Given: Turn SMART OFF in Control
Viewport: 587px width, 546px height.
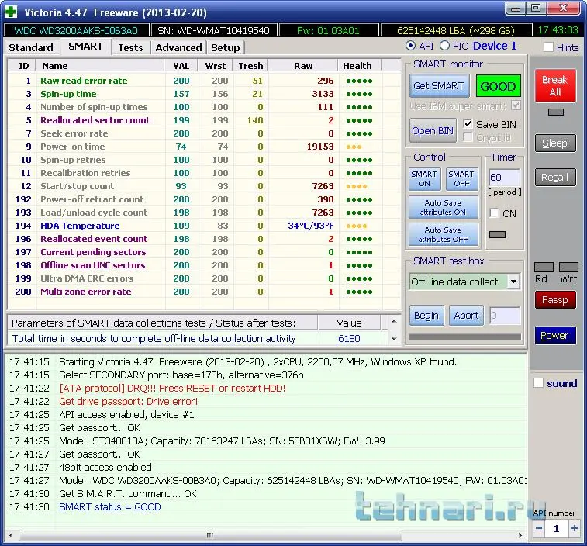Looking at the screenshot, I should [x=461, y=179].
